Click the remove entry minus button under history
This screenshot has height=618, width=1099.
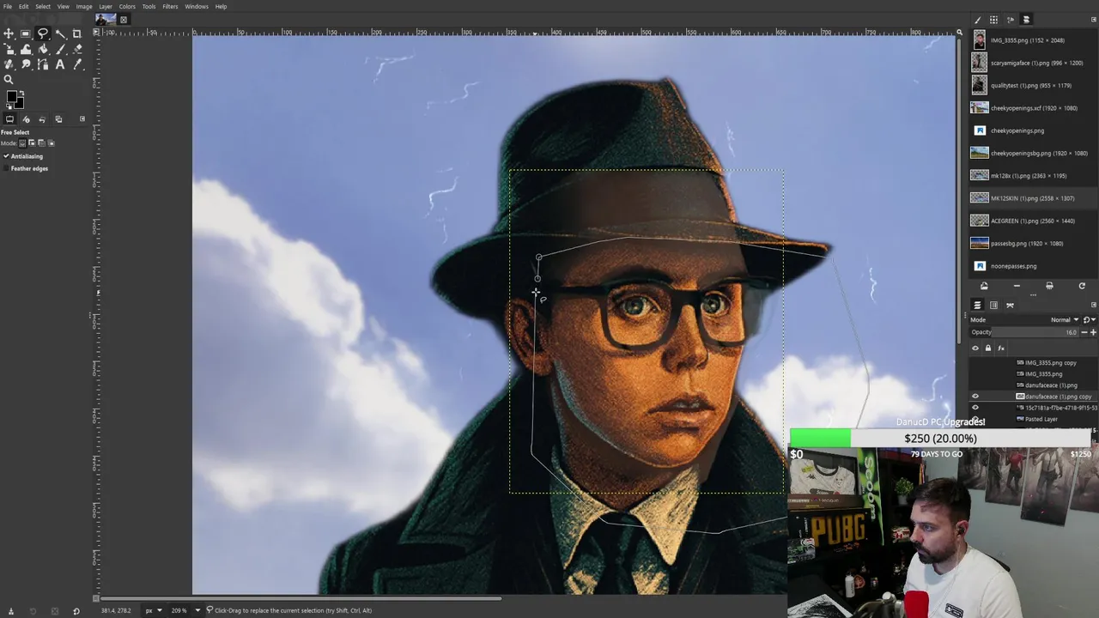(1017, 286)
